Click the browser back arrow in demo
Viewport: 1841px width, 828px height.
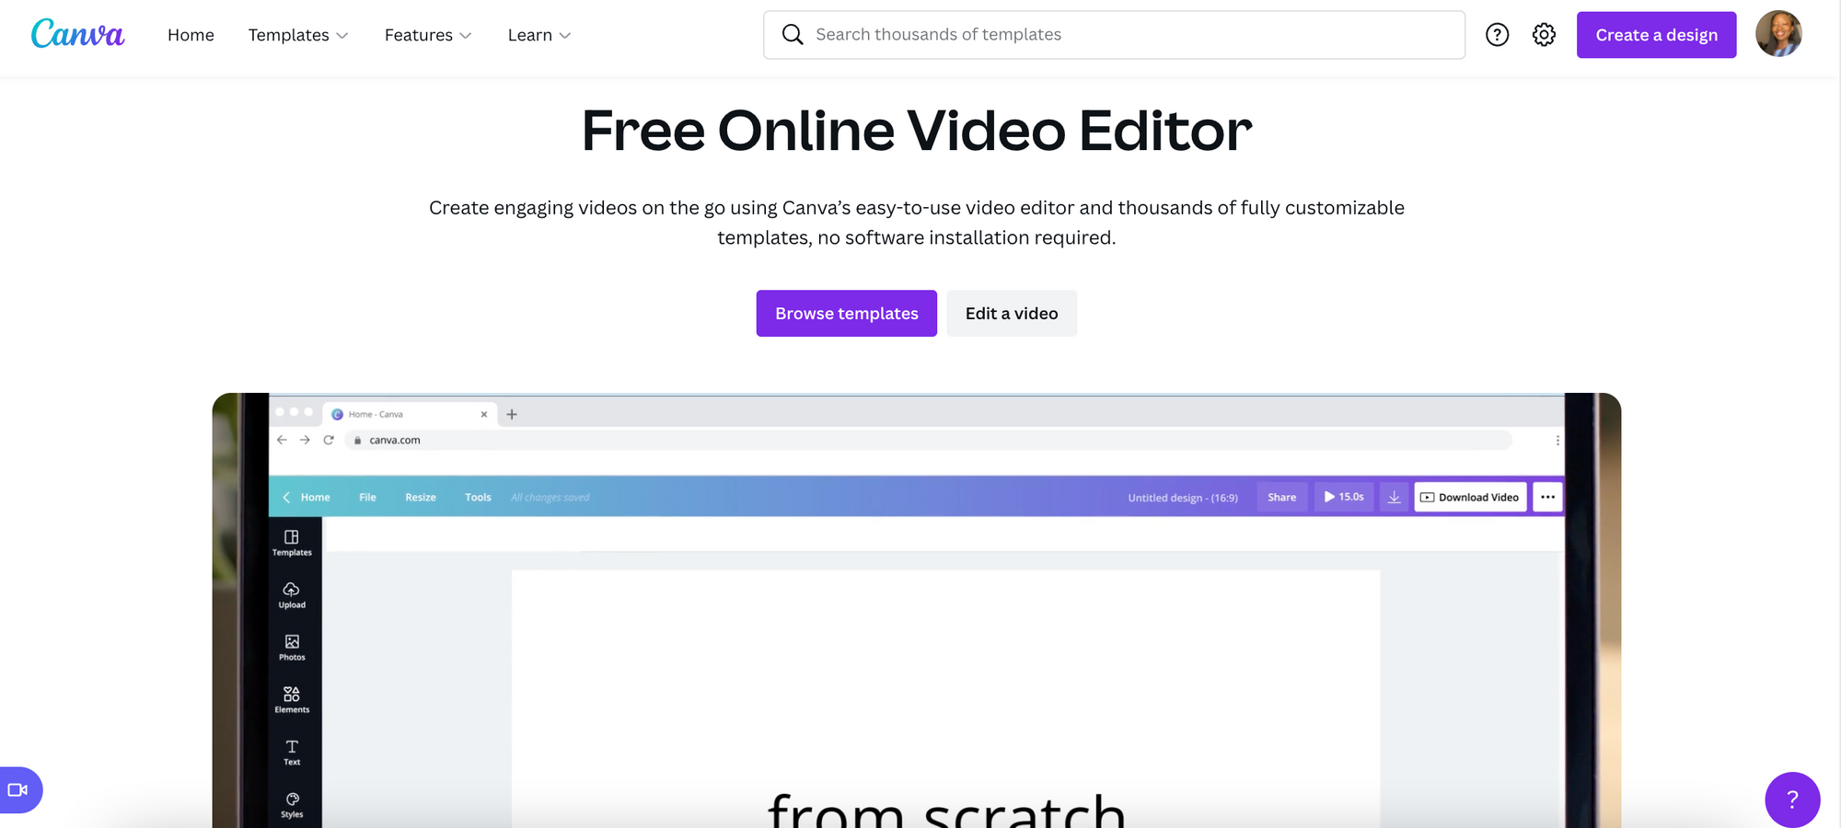282,440
